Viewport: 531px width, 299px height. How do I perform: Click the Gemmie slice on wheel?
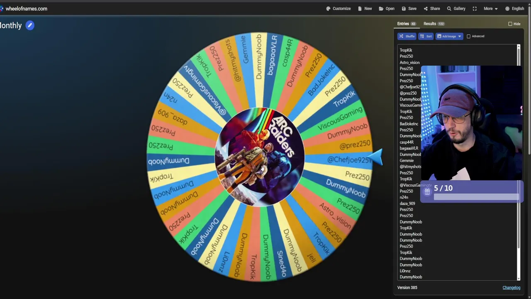click(x=245, y=50)
